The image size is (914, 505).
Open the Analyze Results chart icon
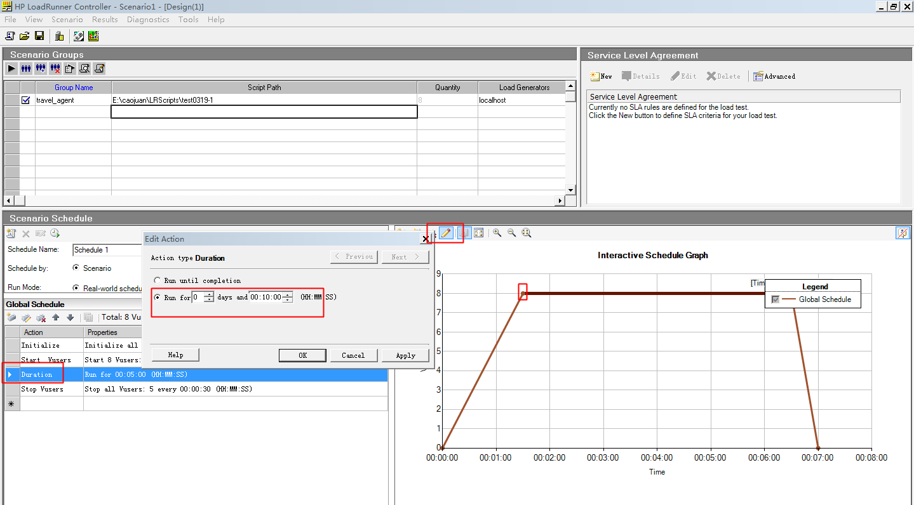(93, 36)
